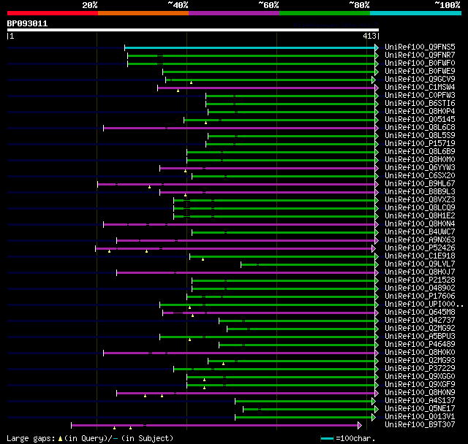The width and height of the screenshot is (468, 444).
Task: Open the UniRef100_Q8L5S9 hit
Action: [x=420, y=136]
